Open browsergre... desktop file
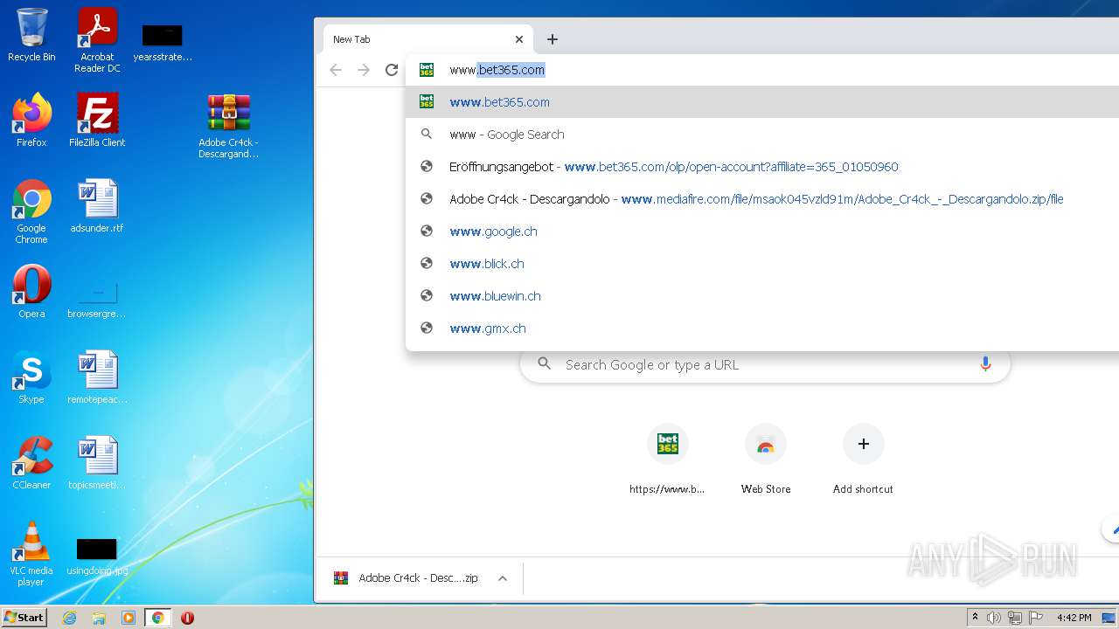This screenshot has width=1119, height=629. (97, 299)
